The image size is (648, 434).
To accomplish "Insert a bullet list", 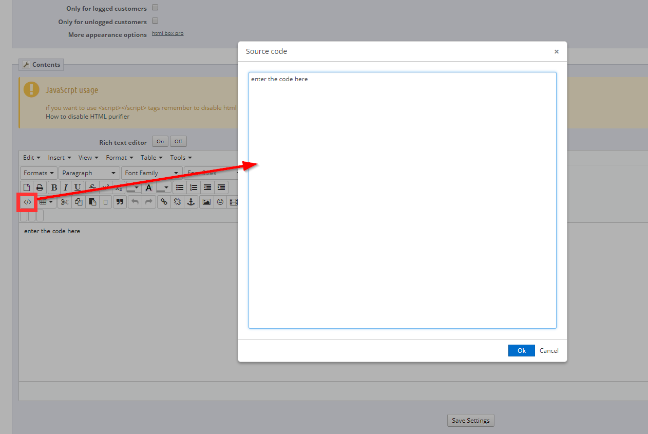I will point(180,187).
